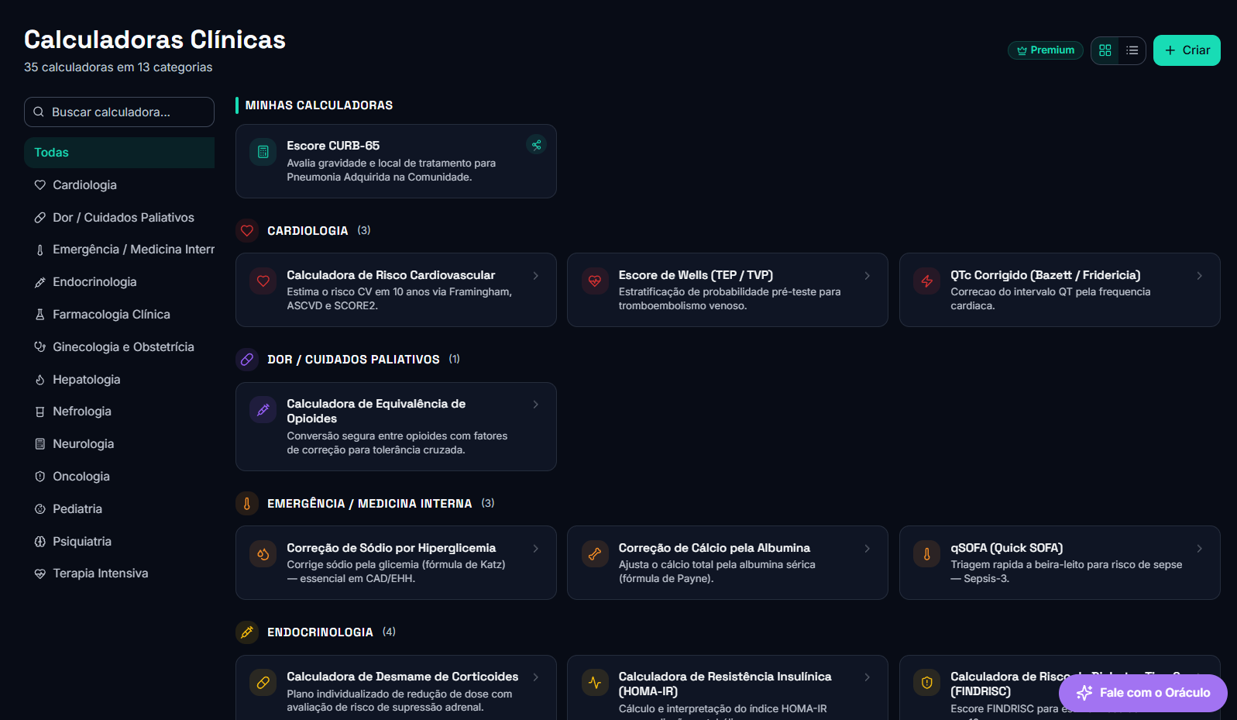The width and height of the screenshot is (1237, 720).
Task: Select the Todas category in sidebar
Action: click(x=119, y=153)
